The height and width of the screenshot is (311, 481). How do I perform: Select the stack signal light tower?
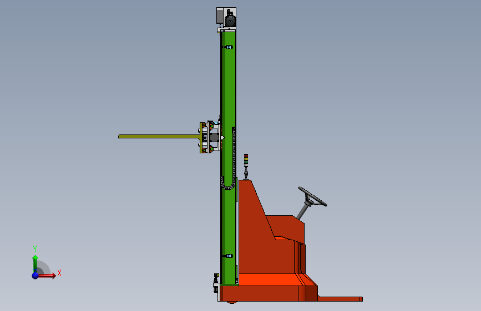246,167
